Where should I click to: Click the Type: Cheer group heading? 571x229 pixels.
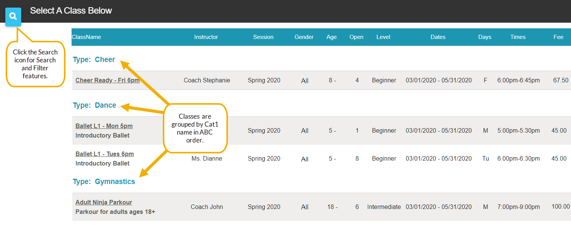pos(94,59)
